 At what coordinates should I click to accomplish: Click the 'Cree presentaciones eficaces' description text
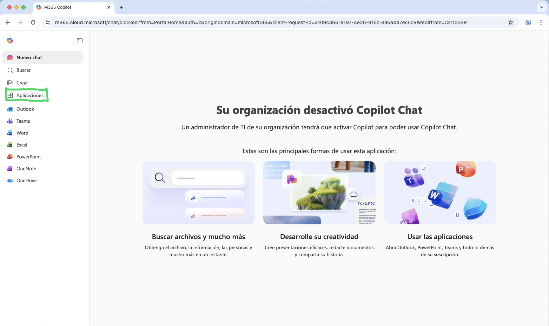[x=319, y=251]
